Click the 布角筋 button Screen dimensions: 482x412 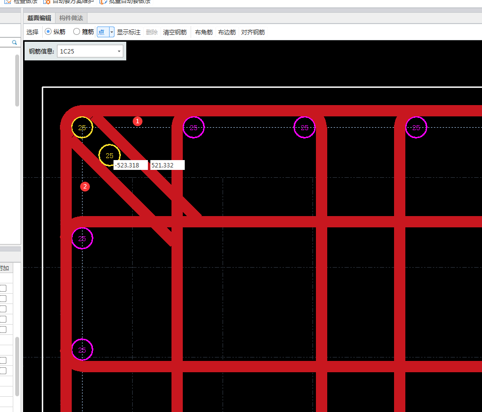(x=203, y=32)
